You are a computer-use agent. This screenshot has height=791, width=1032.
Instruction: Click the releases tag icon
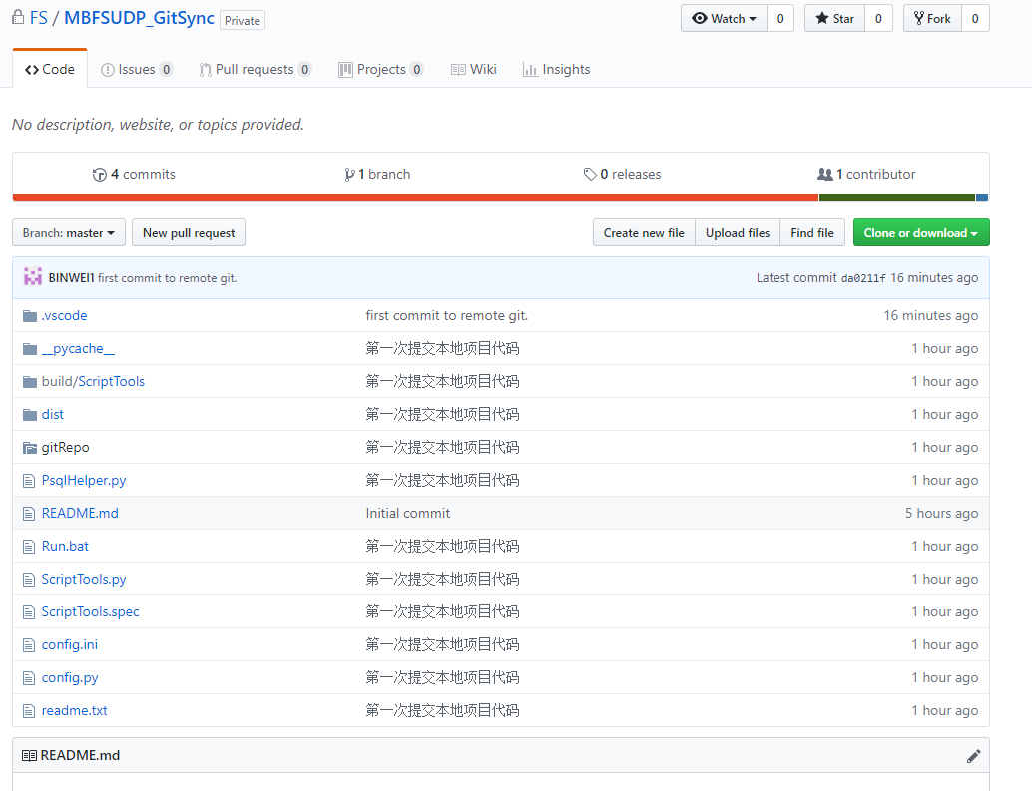click(590, 175)
